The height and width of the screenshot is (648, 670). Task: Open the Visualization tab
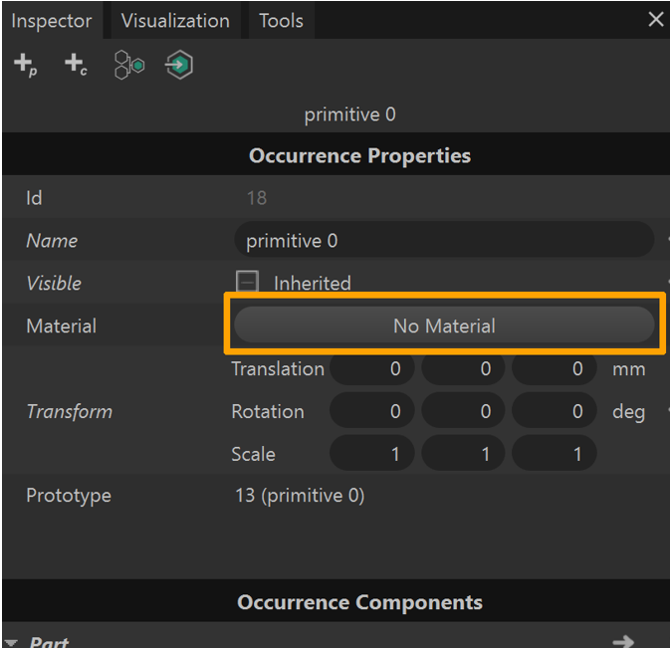175,21
